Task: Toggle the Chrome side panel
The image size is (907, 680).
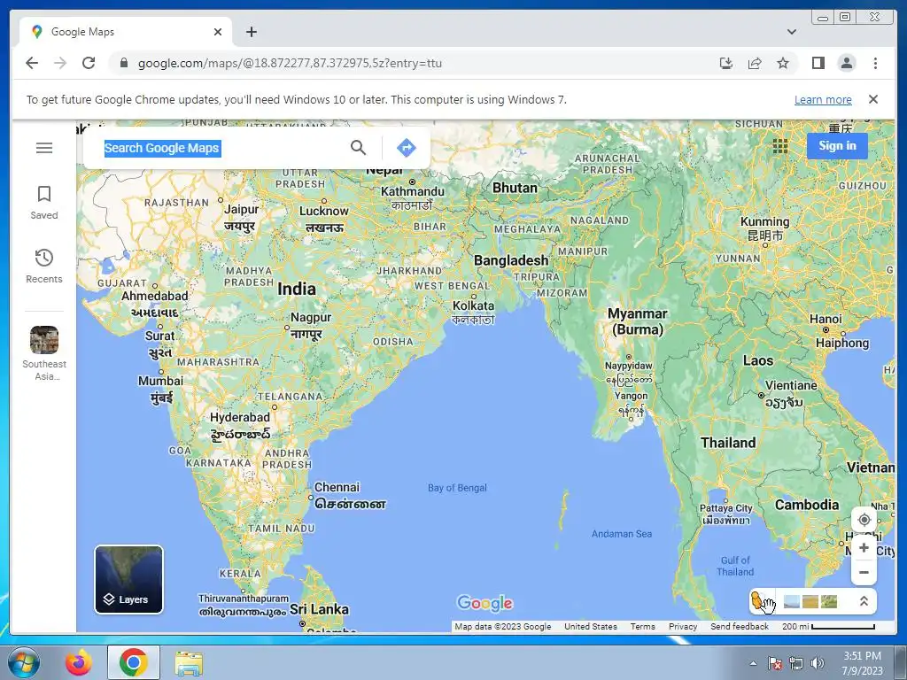Action: [818, 63]
